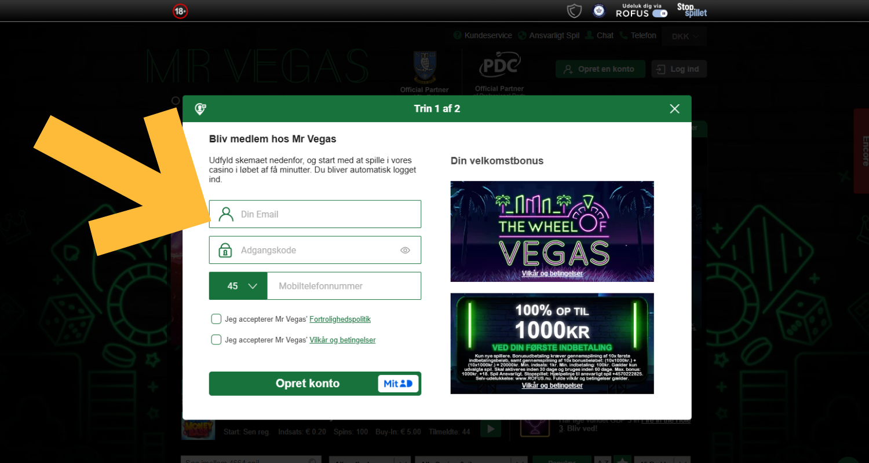Viewport: 869px width, 463px height.
Task: Open the Telefon contact option
Action: [x=638, y=35]
